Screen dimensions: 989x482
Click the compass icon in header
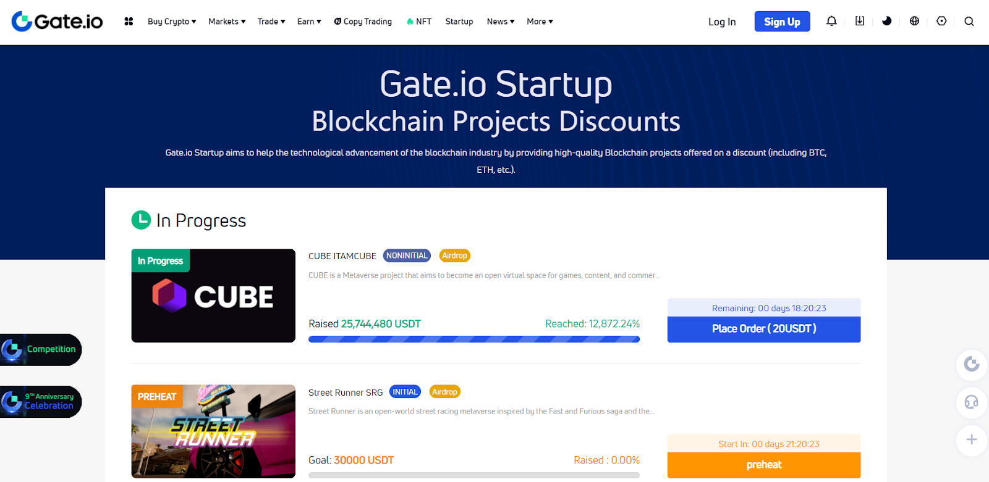click(941, 21)
